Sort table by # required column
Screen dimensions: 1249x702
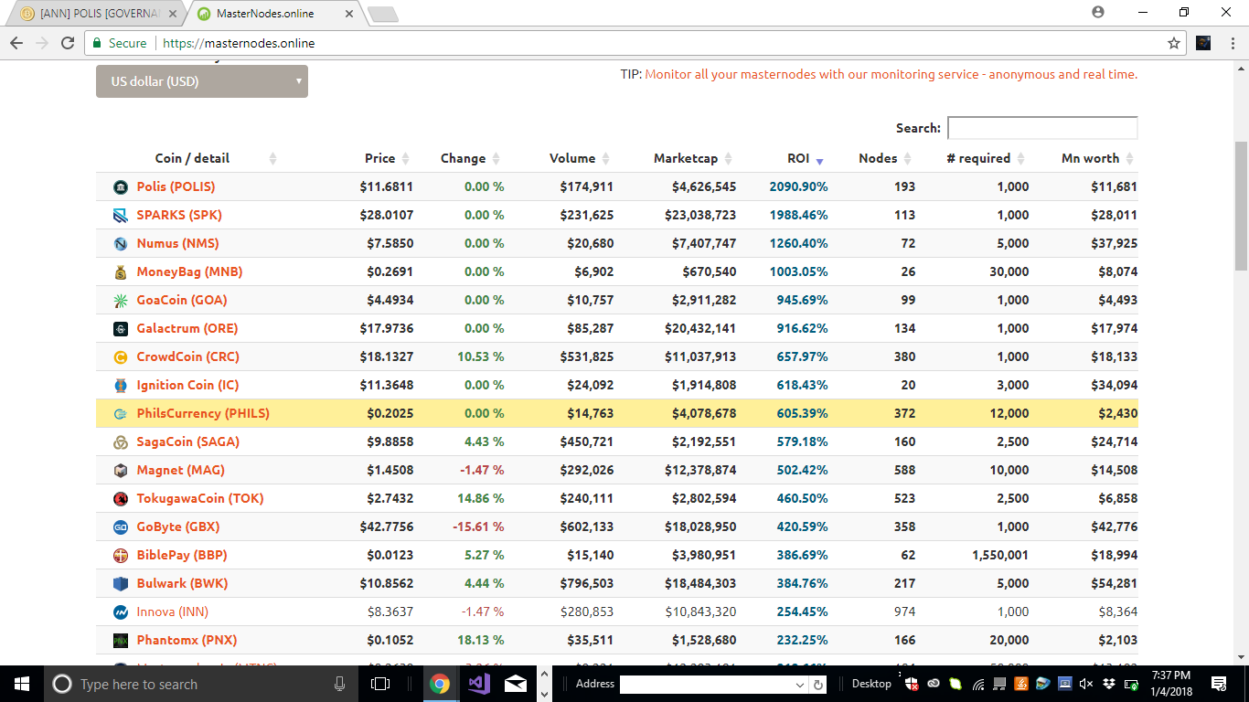[978, 159]
